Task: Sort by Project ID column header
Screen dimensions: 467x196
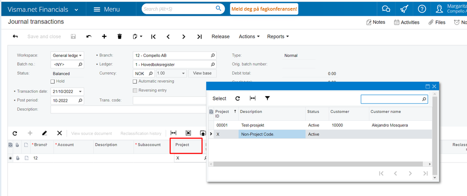Action: pyautogui.click(x=226, y=114)
